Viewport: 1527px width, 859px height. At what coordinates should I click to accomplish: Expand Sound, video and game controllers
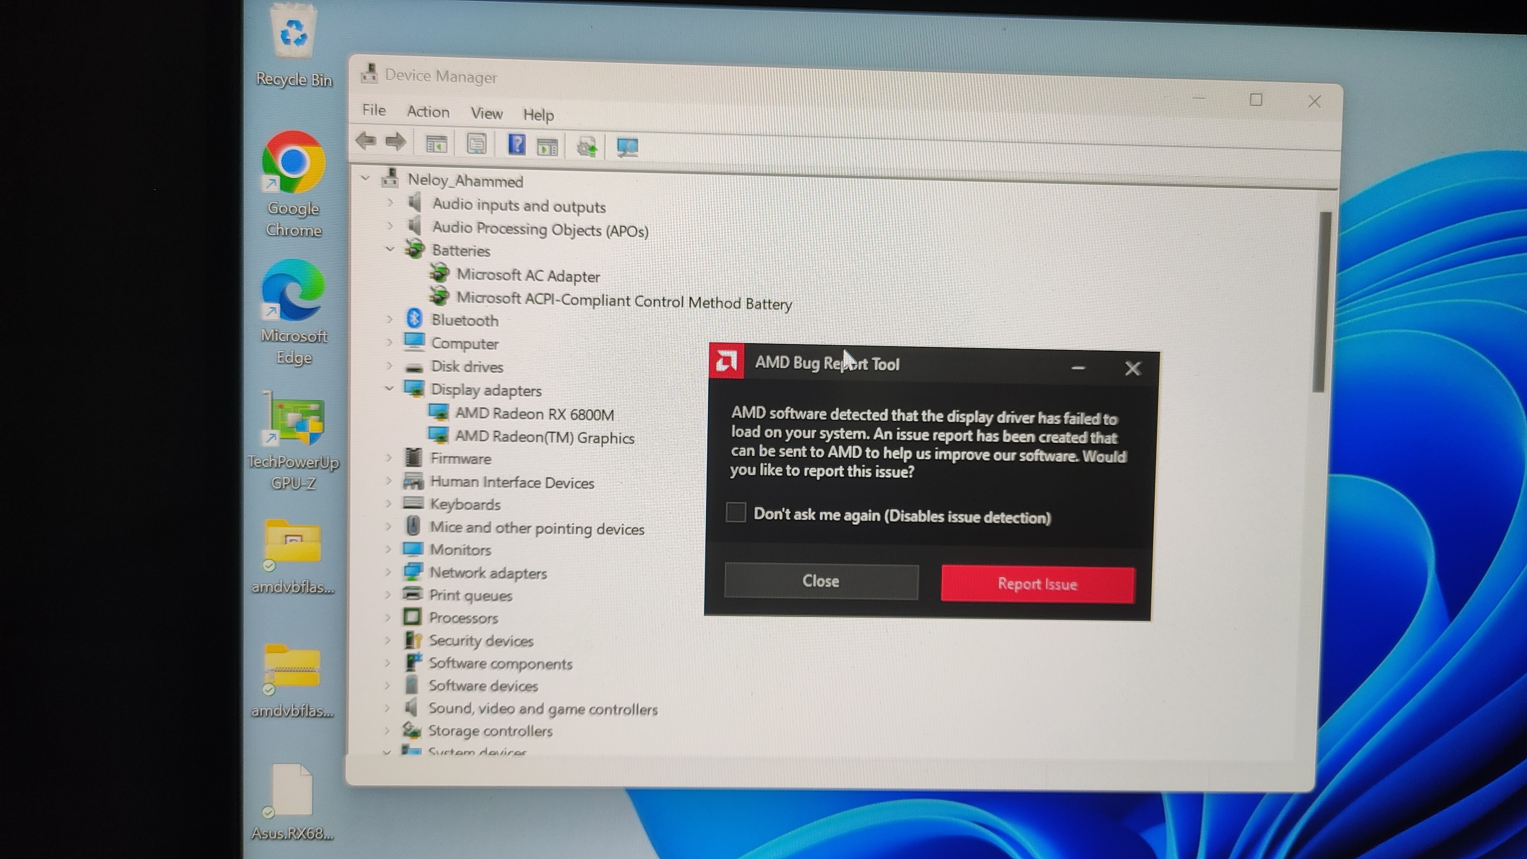[x=388, y=708]
